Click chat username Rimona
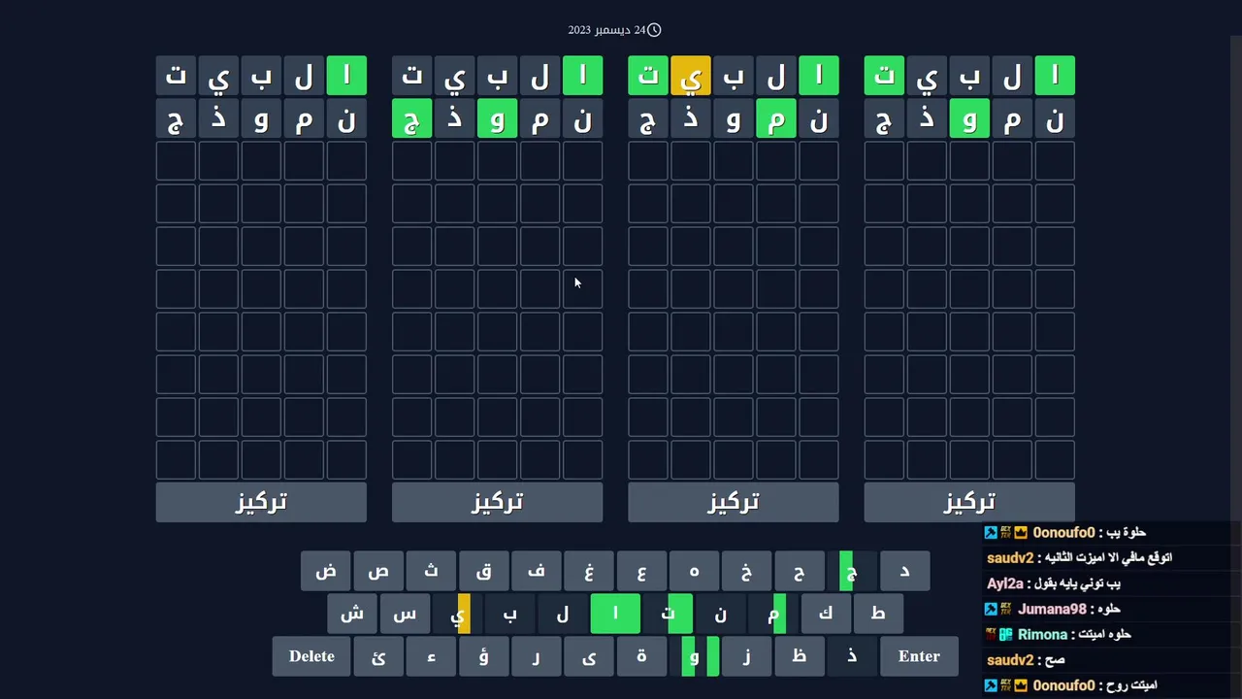 [1042, 634]
